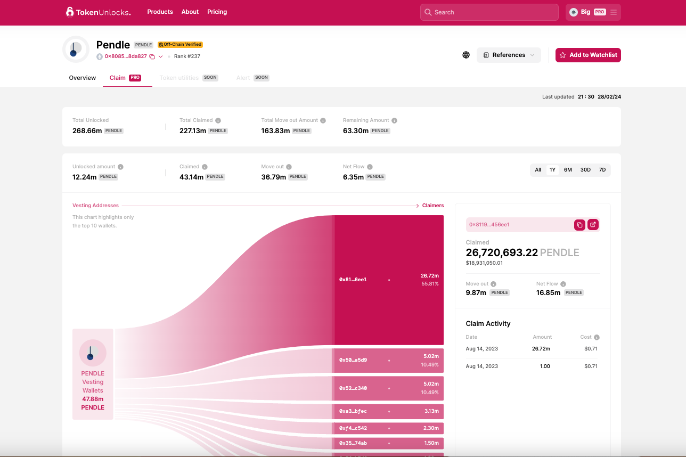Viewport: 686px width, 457px height.
Task: Switch to the Overview tab
Action: (83, 78)
